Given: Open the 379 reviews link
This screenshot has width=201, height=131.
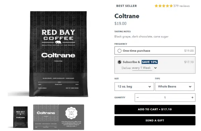Looking at the screenshot, I should [181, 6].
